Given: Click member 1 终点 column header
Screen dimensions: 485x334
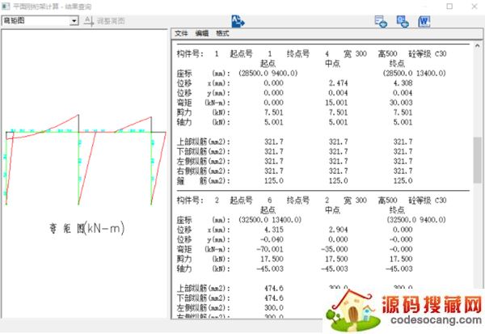Looking at the screenshot, I should pyautogui.click(x=397, y=63).
